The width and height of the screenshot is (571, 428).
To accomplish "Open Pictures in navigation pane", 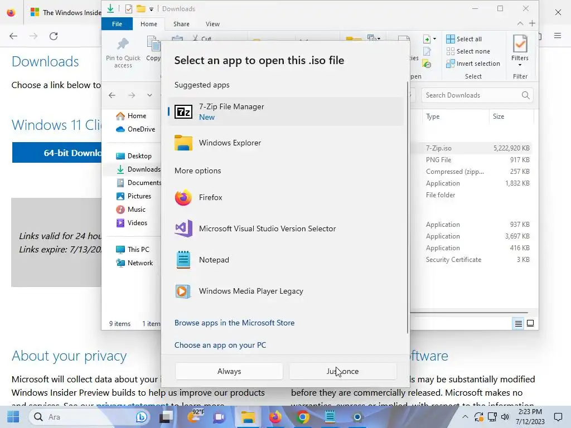I will (x=133, y=196).
